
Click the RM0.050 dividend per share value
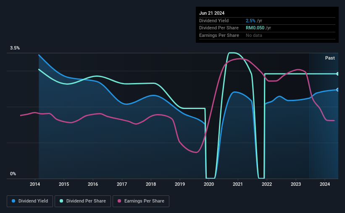[x=255, y=28]
